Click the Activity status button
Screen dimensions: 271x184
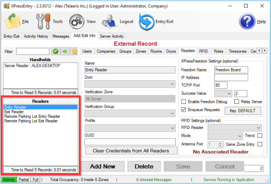pos(9,180)
